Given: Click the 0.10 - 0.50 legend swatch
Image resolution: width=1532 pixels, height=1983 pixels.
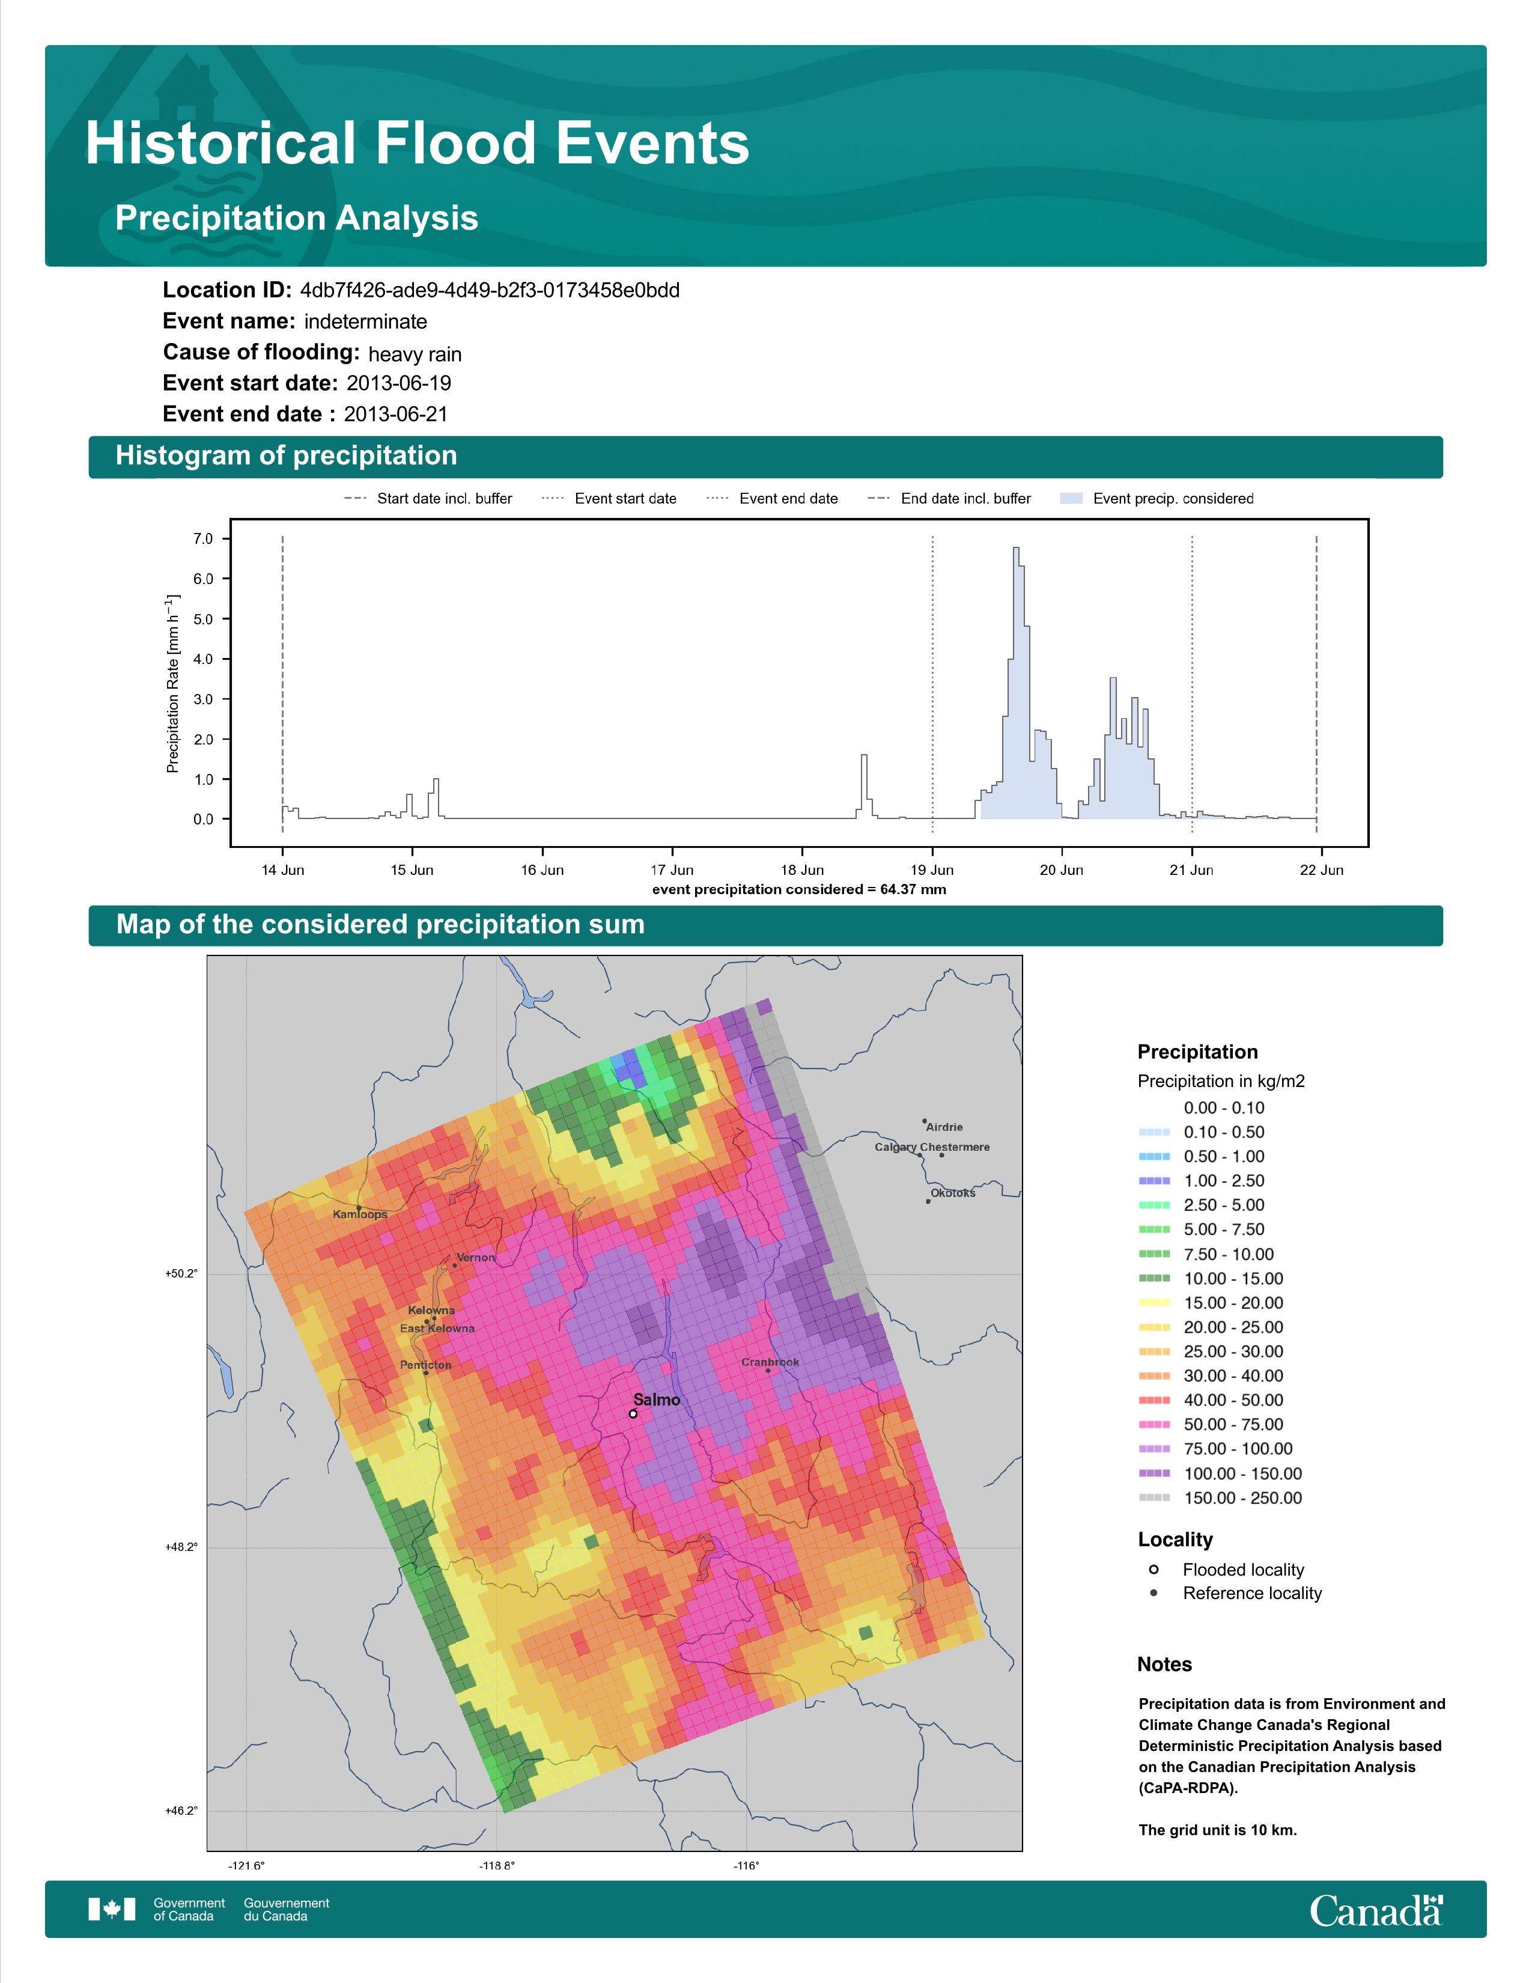Looking at the screenshot, I should click(x=1155, y=1132).
